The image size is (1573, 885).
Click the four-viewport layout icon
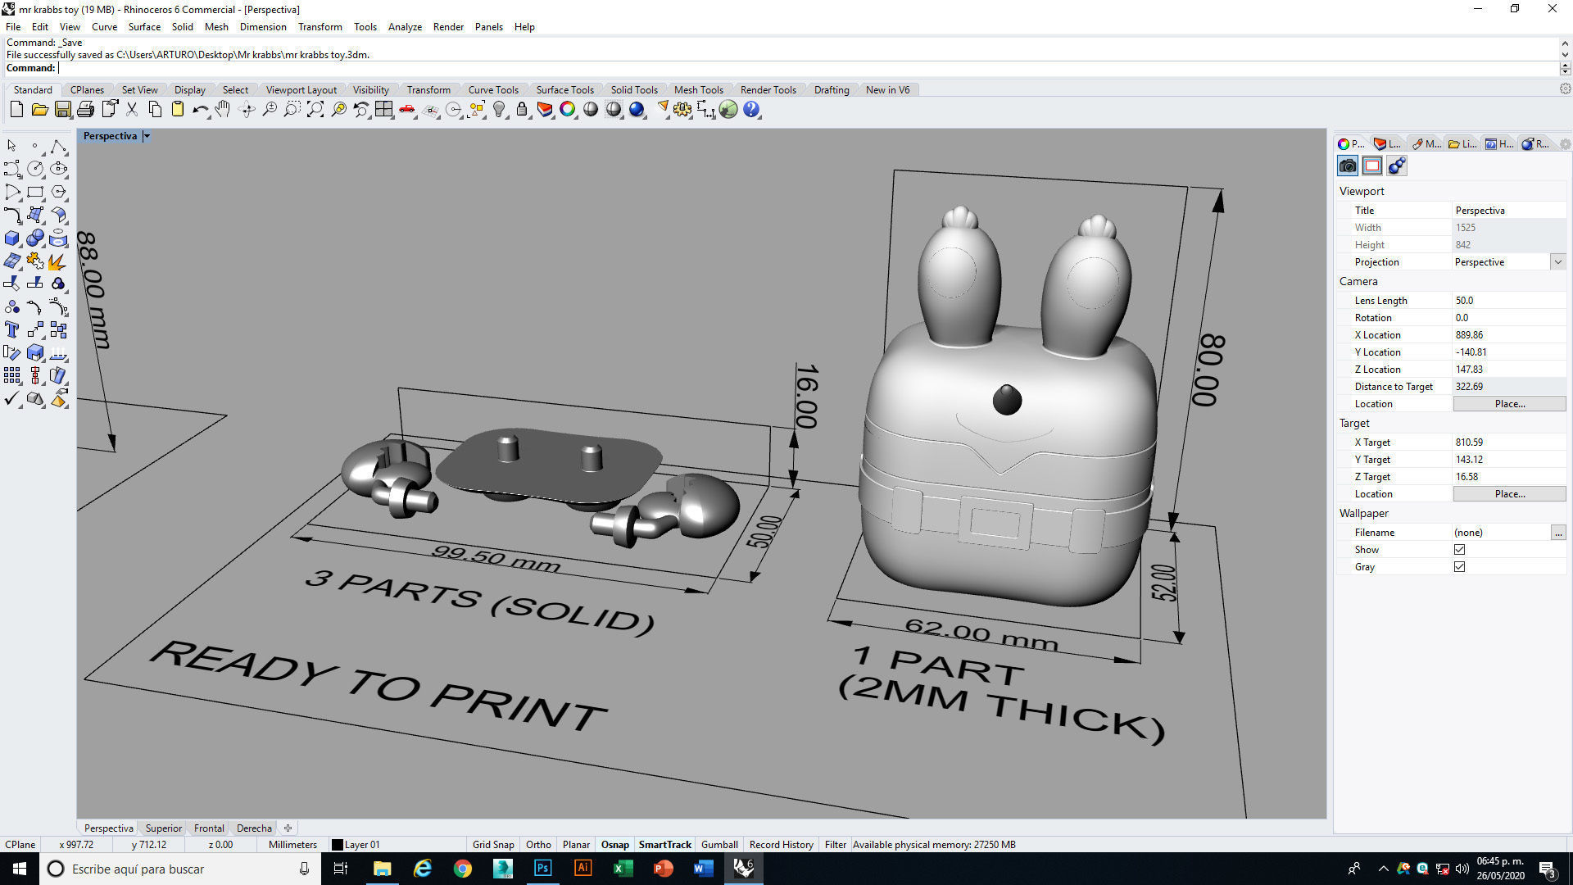coord(384,109)
